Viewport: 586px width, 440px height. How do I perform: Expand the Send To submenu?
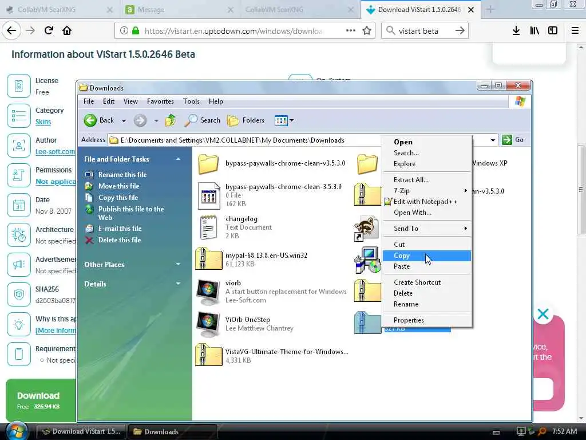point(427,229)
